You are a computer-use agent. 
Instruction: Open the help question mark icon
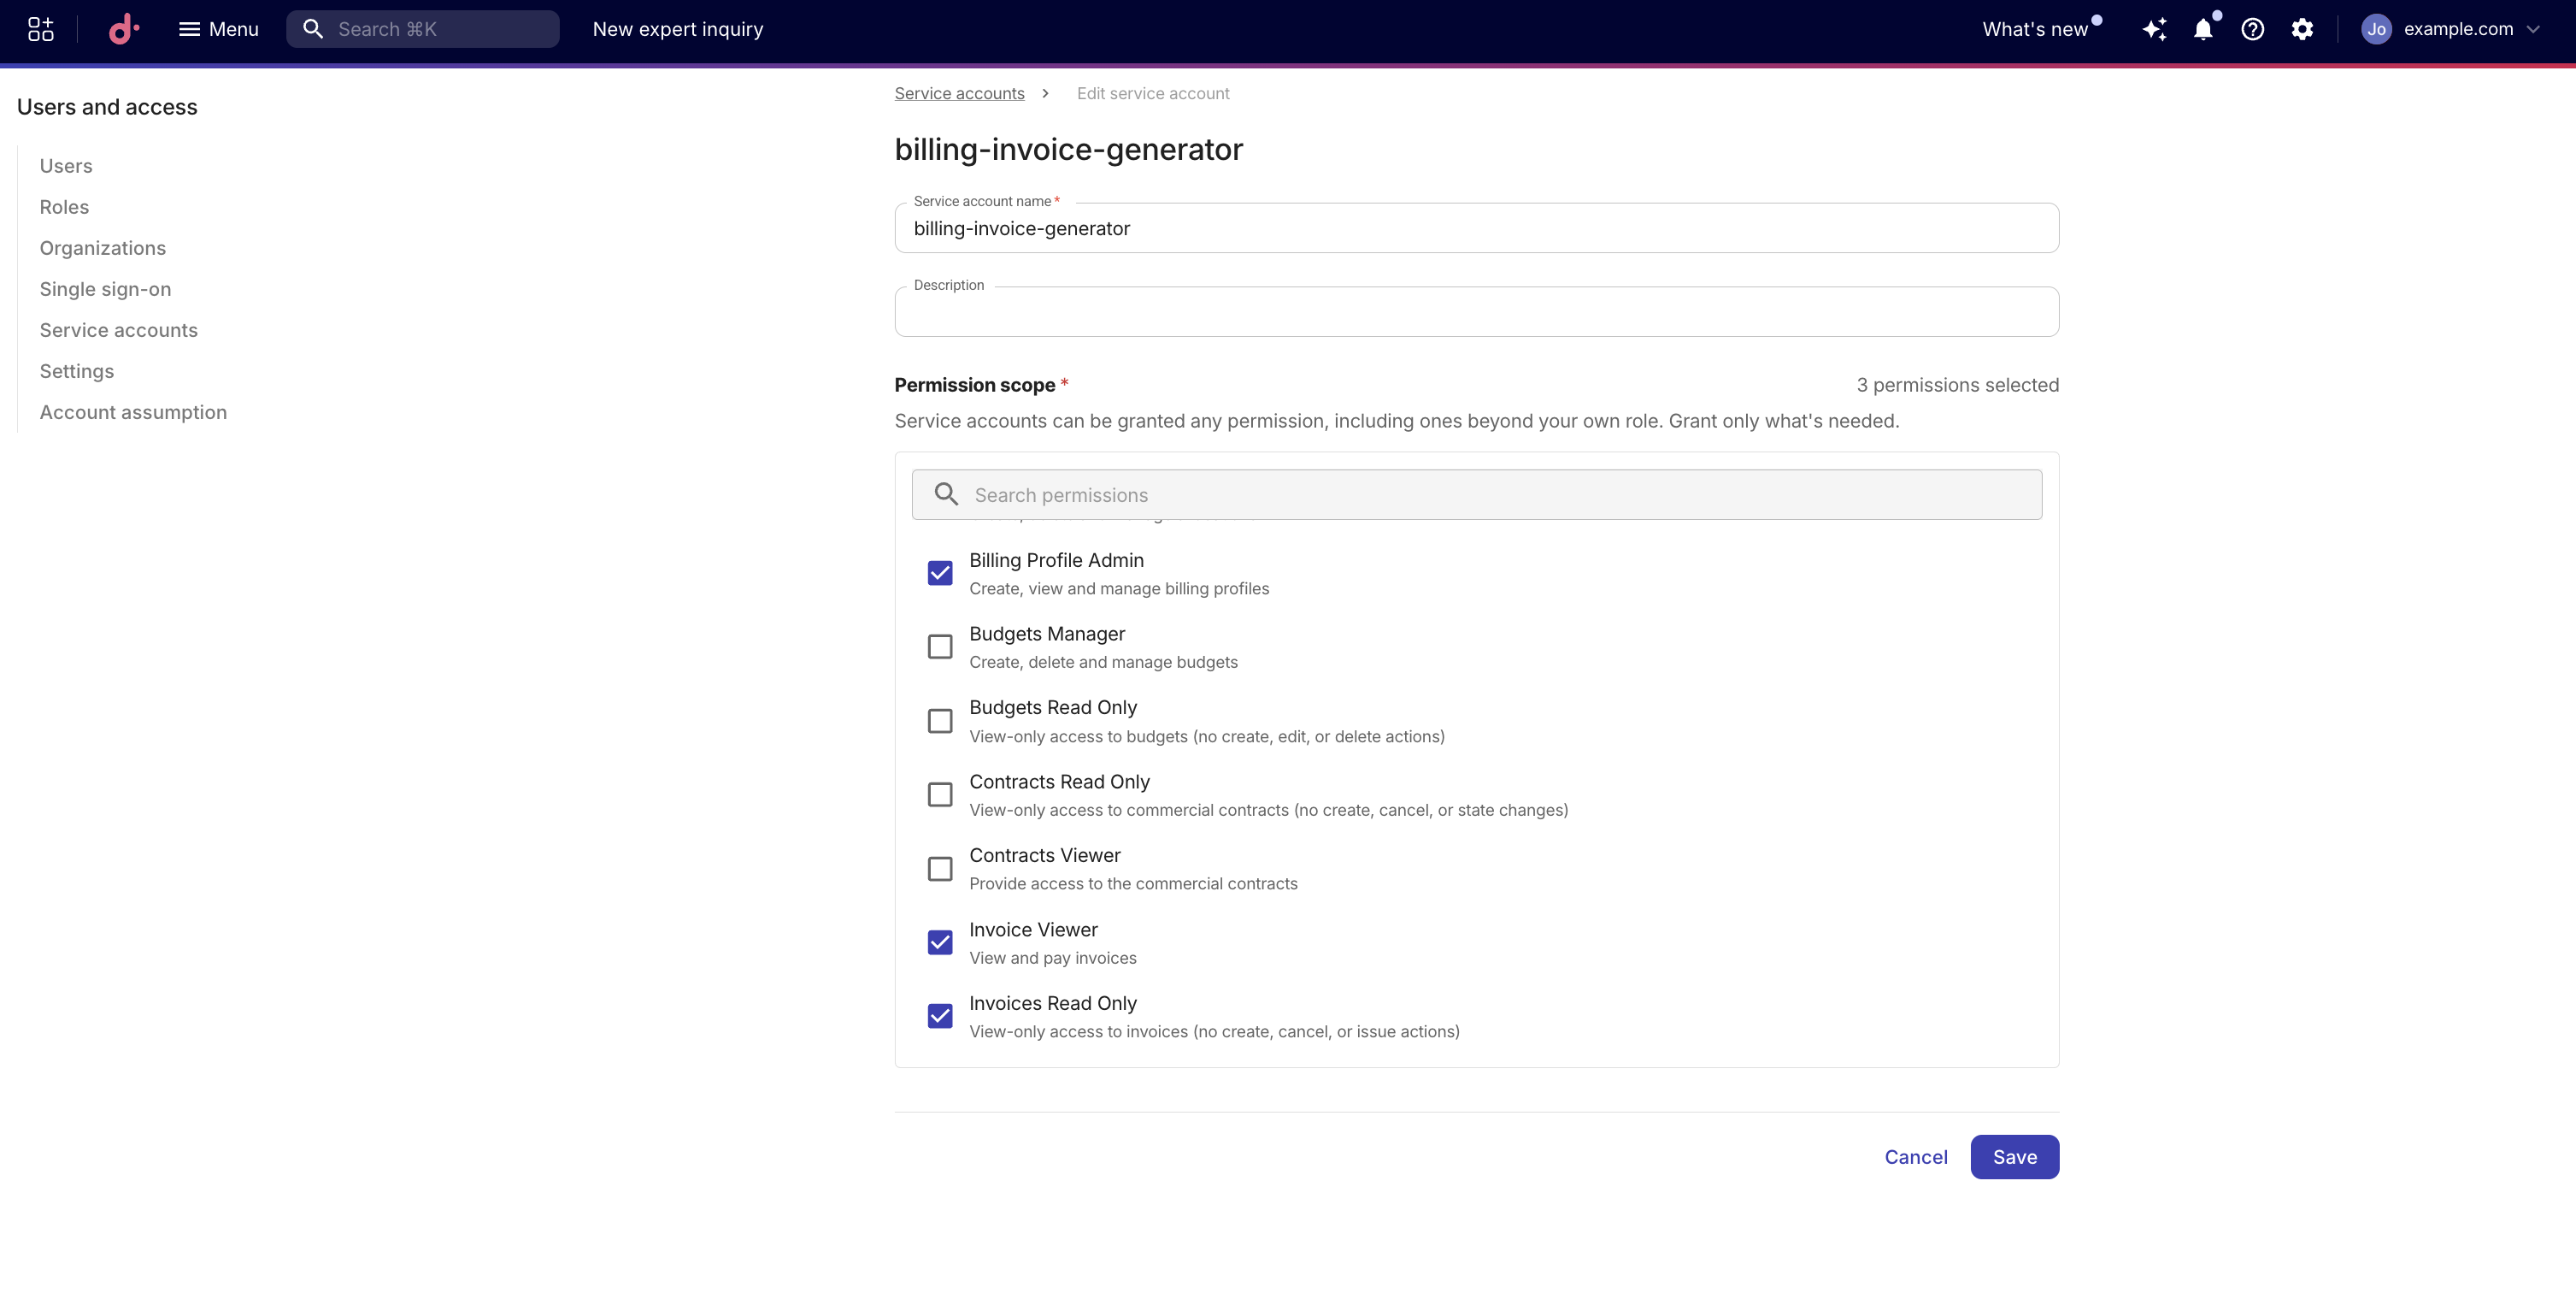tap(2252, 29)
